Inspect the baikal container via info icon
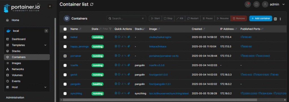289x102 pixels. 119,37
